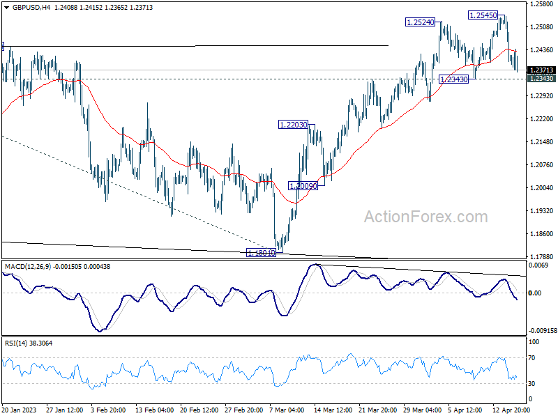This screenshot has height=418, width=558.
Task: Click the 3 Feb 20:00 time label
Action: point(108,410)
